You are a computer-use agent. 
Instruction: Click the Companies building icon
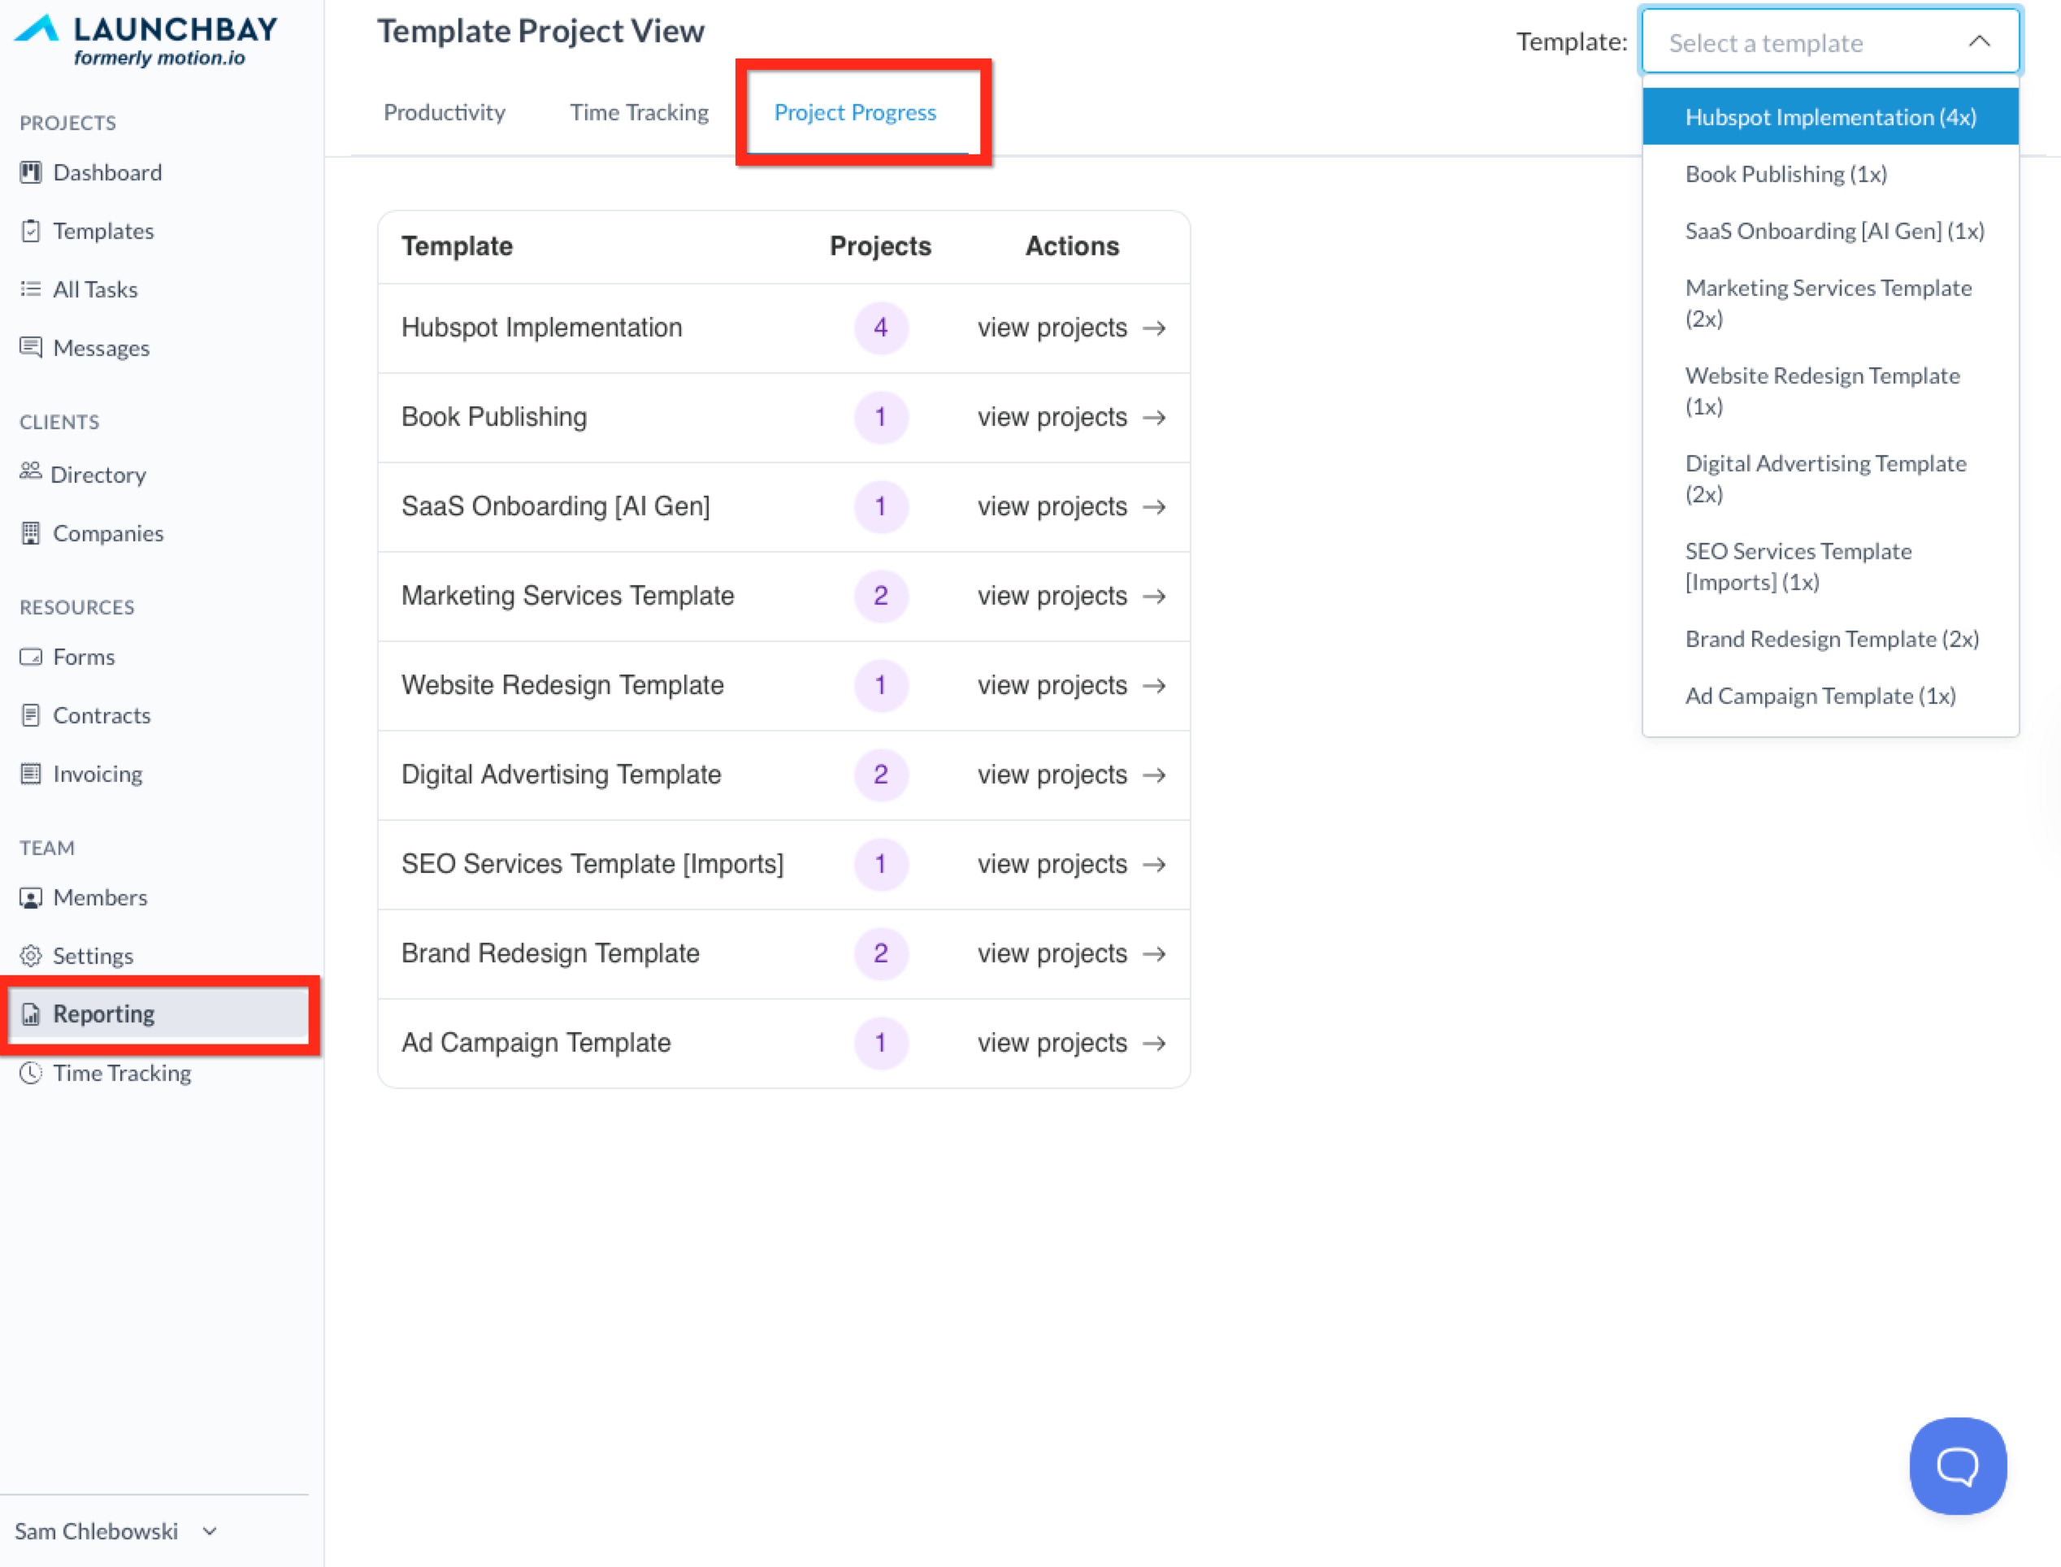[31, 533]
